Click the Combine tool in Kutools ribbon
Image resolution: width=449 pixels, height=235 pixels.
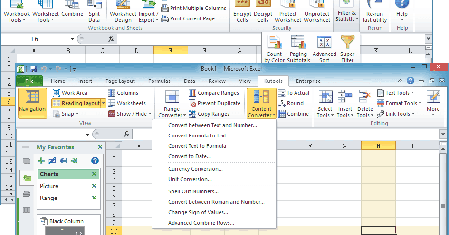click(x=294, y=114)
